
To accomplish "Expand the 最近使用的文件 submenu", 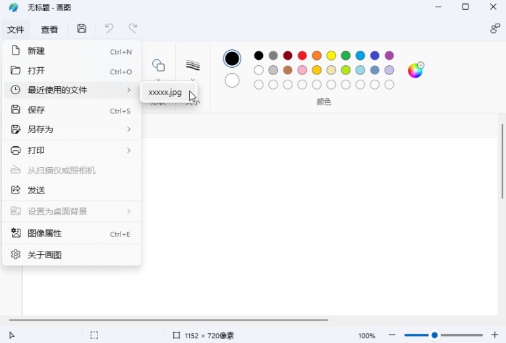I will click(x=71, y=90).
